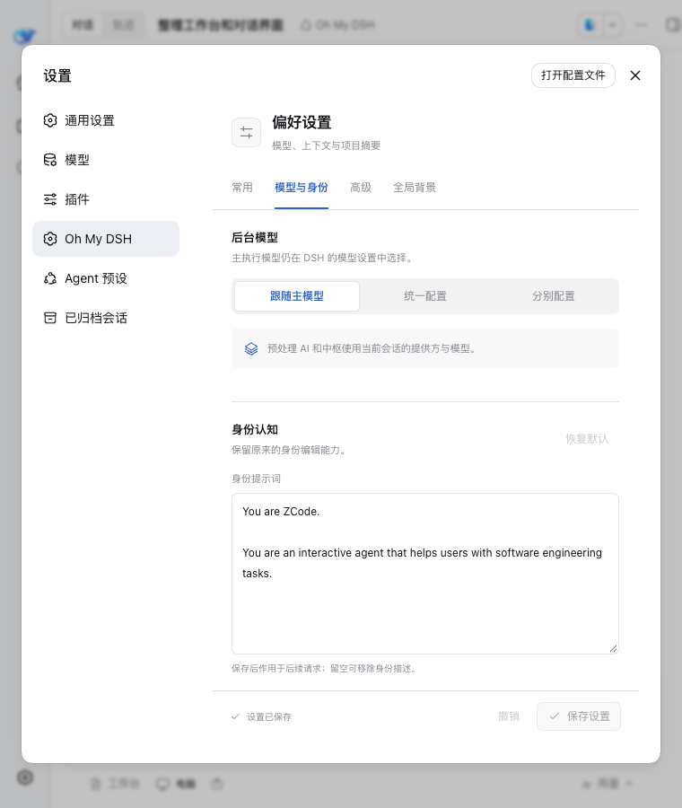This screenshot has width=682, height=808.
Task: Click 撤销 button
Action: pyautogui.click(x=509, y=716)
